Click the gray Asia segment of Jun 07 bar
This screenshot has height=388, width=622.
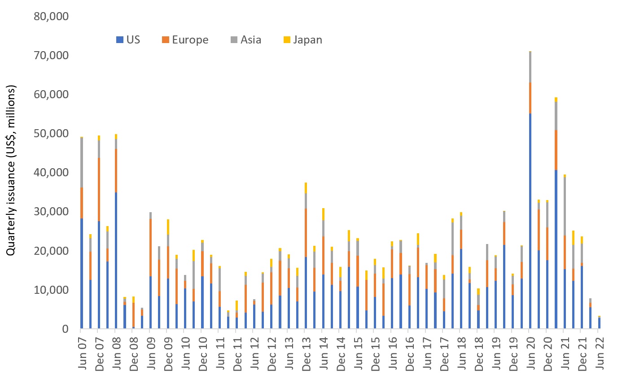pos(81,163)
